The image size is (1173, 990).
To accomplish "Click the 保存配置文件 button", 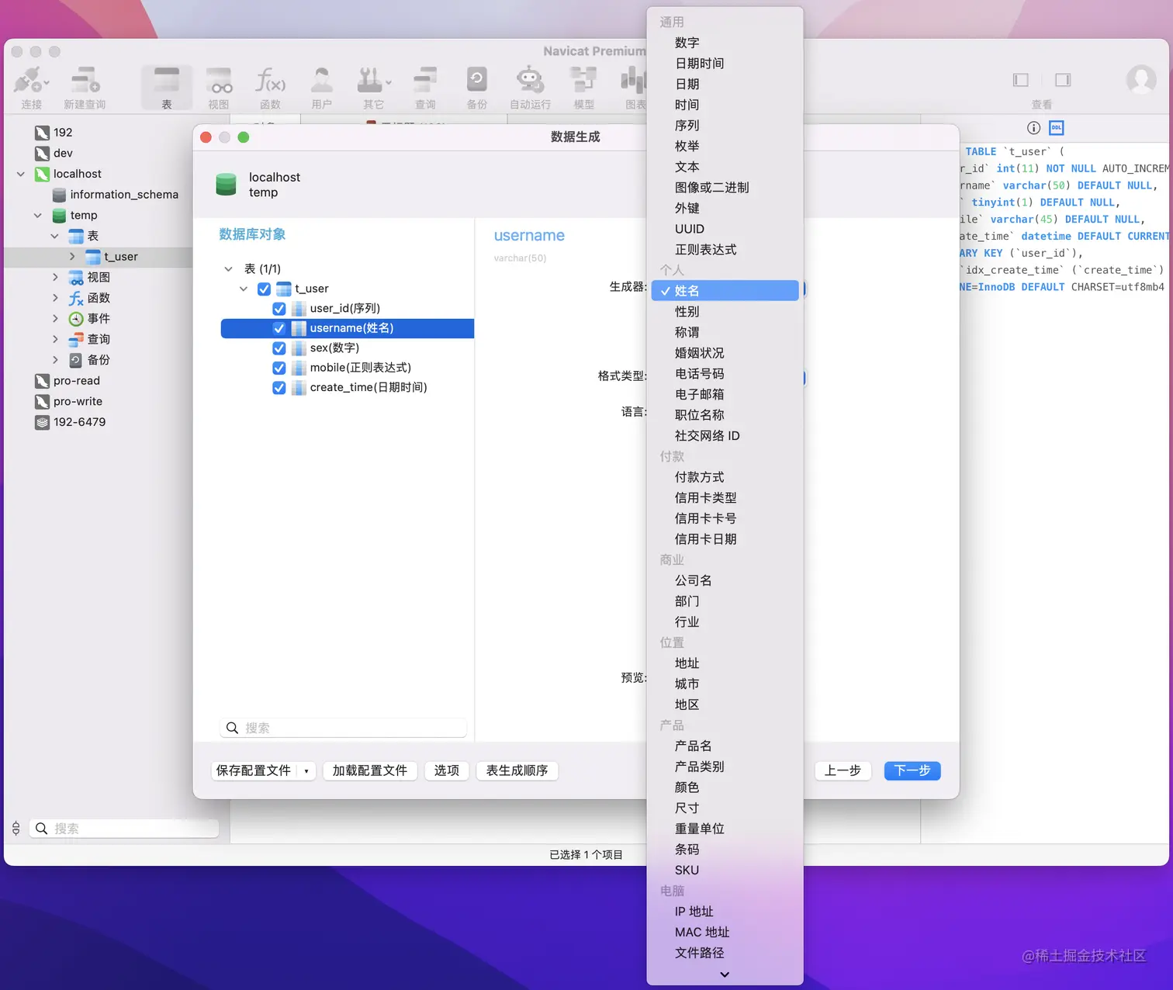I will pos(254,771).
